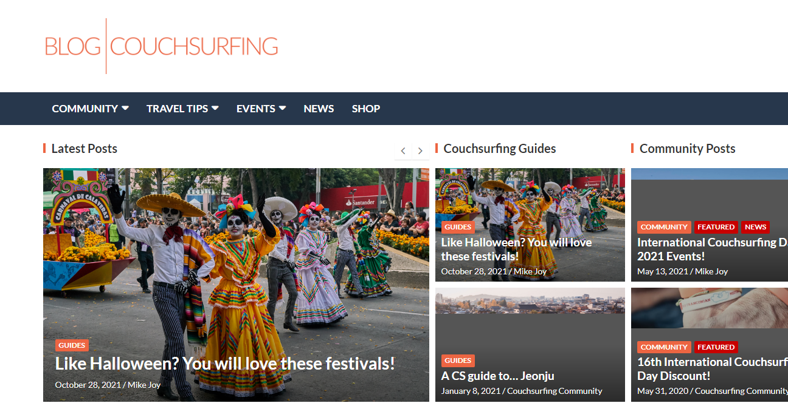The height and width of the screenshot is (403, 788).
Task: Open large 'Like Halloween?' featured post title
Action: (x=225, y=364)
